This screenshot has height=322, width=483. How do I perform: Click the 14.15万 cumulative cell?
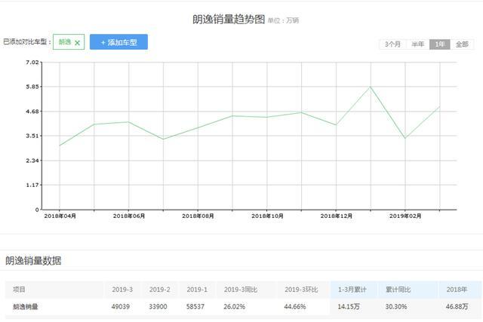coord(349,307)
